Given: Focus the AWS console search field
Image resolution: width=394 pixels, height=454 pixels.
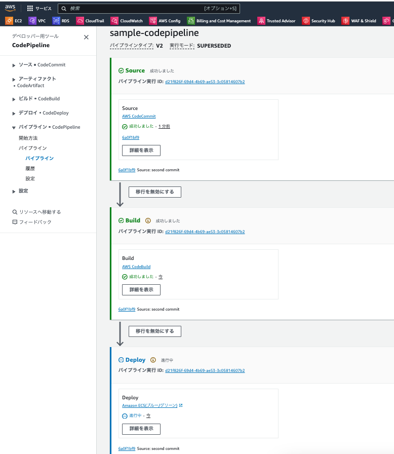Looking at the screenshot, I should pos(149,9).
